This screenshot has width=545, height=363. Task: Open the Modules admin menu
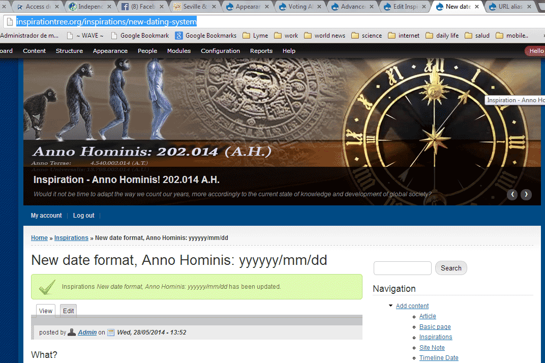178,51
